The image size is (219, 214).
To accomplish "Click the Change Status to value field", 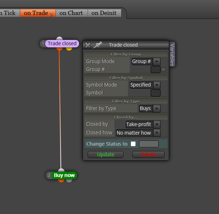I will click(x=149, y=144).
